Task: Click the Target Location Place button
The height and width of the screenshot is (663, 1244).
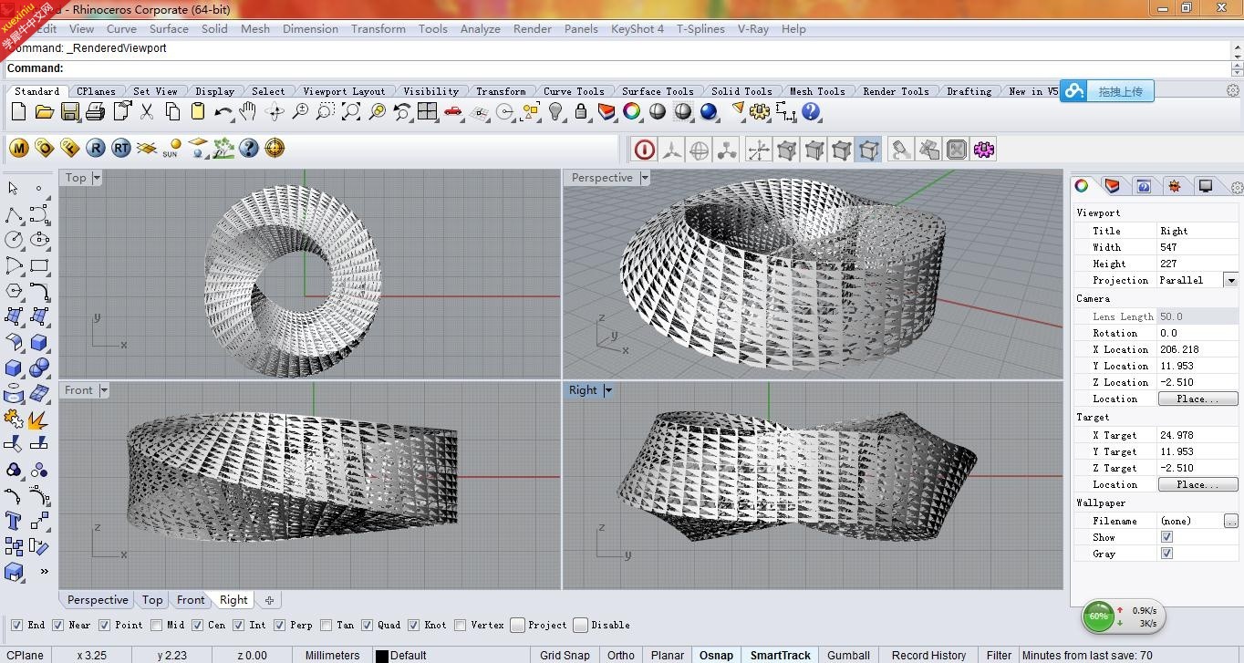Action: pos(1197,484)
